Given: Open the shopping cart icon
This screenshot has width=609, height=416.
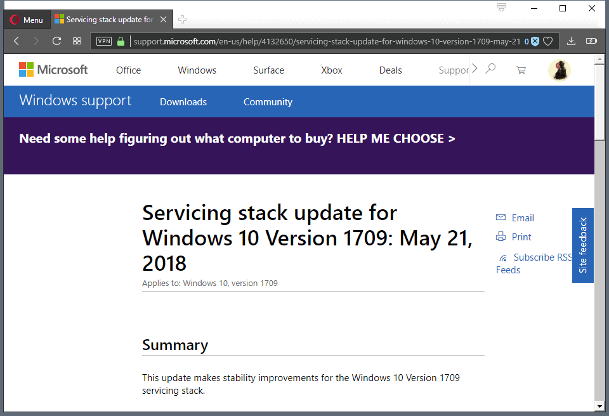Looking at the screenshot, I should point(521,70).
